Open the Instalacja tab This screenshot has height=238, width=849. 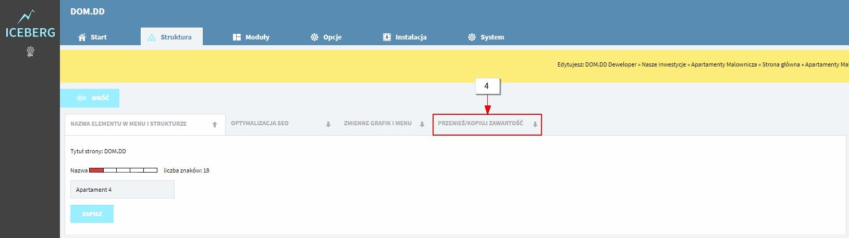[405, 37]
